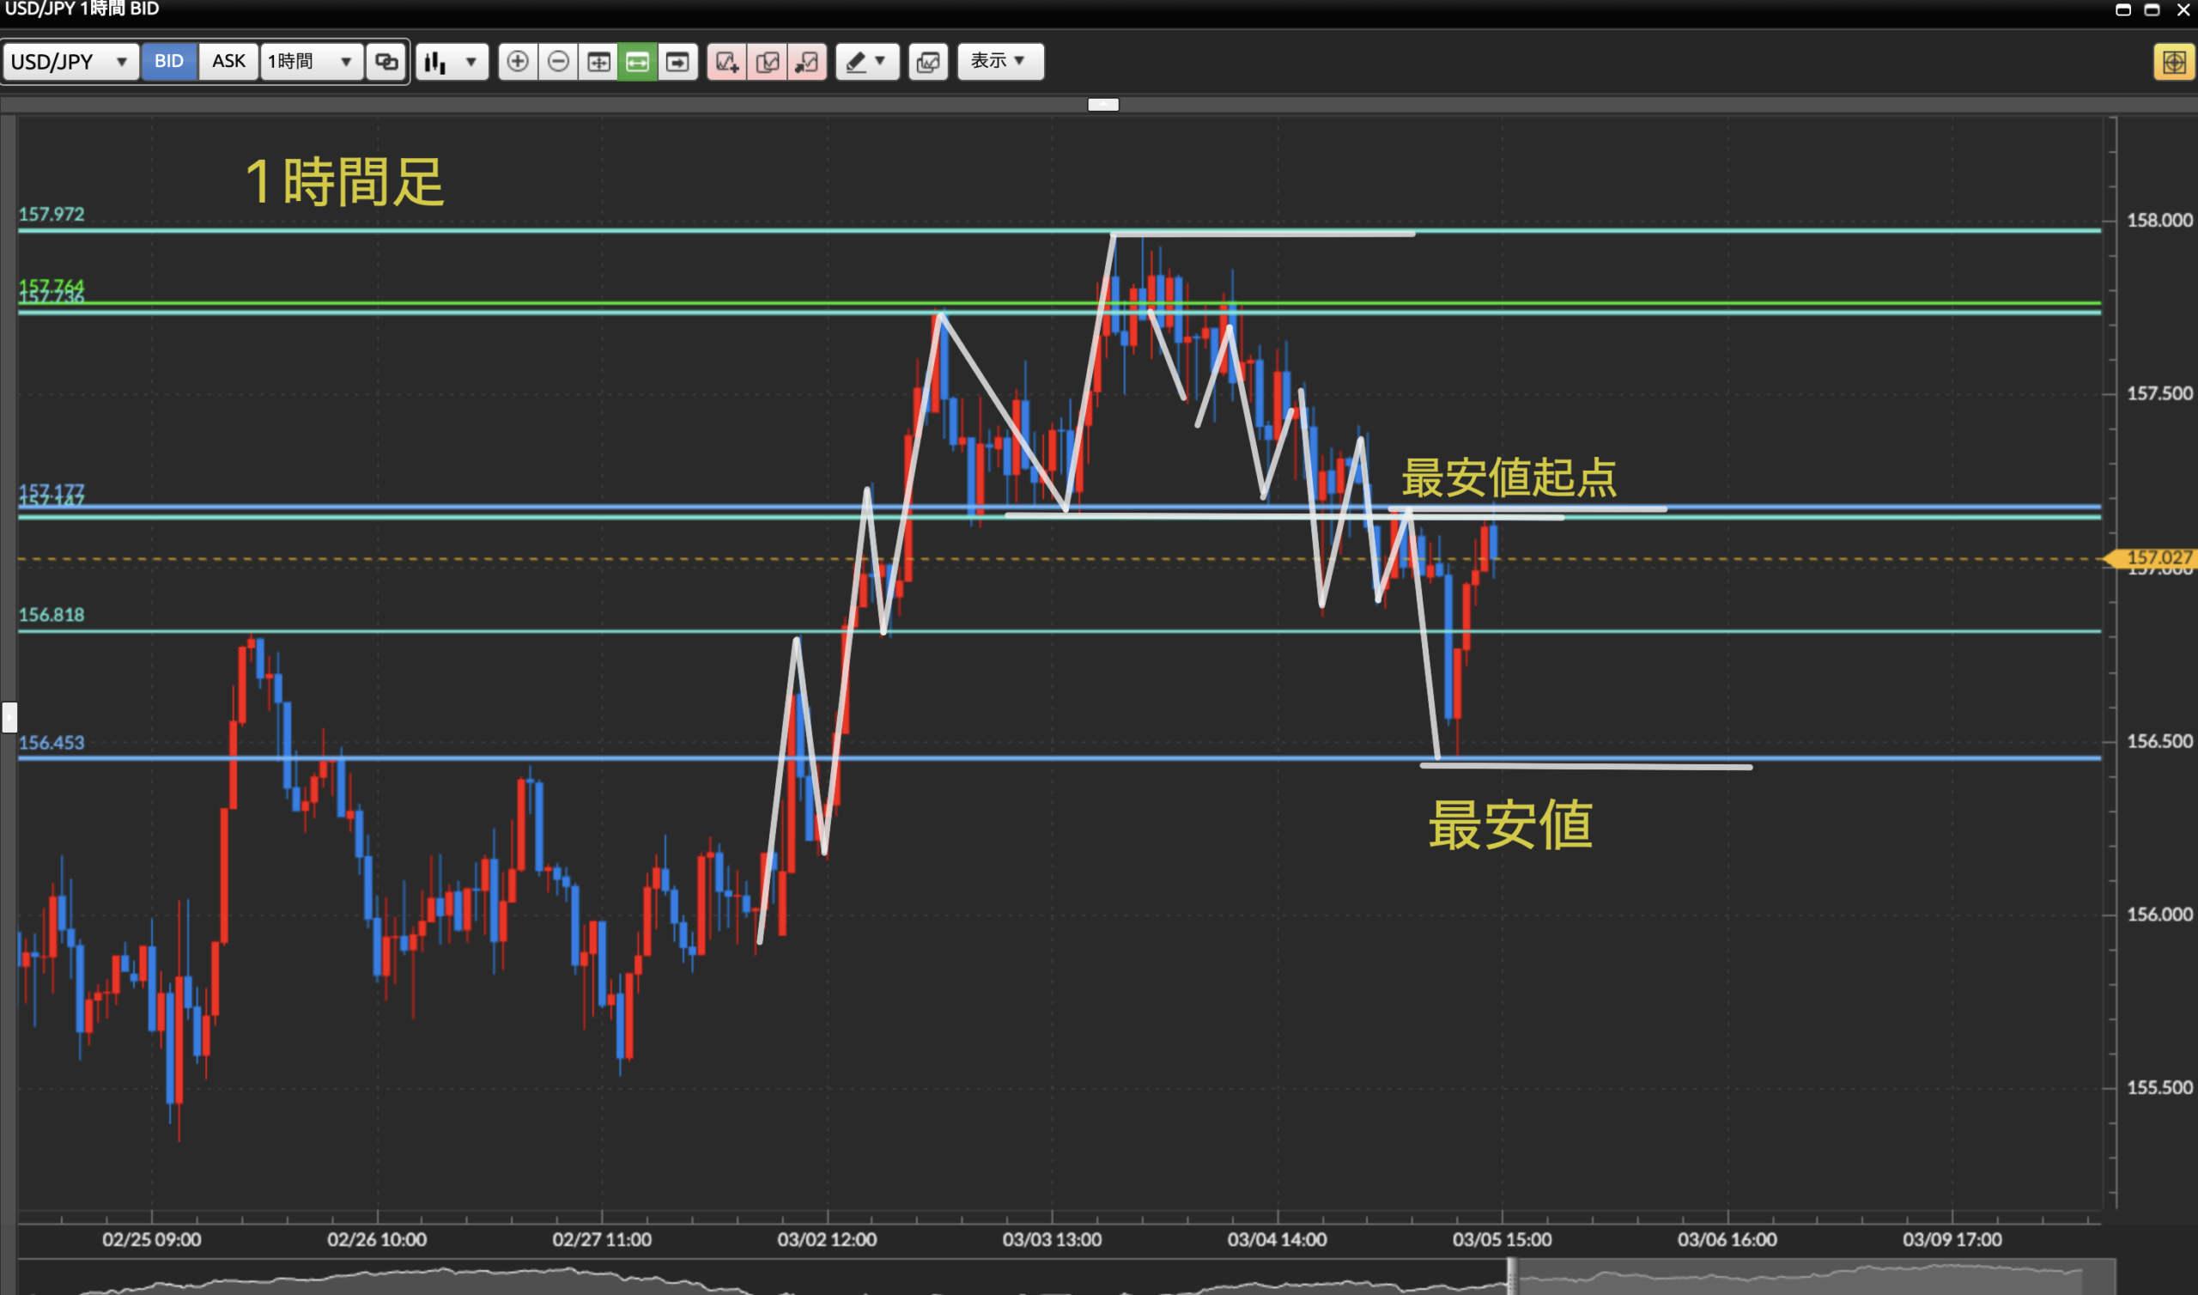2198x1295 pixels.
Task: Click the linked charts chain icon
Action: pos(386,62)
